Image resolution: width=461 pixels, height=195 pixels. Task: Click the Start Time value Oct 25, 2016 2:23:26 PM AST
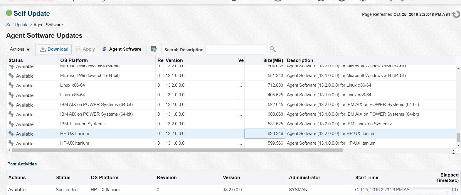[383, 190]
